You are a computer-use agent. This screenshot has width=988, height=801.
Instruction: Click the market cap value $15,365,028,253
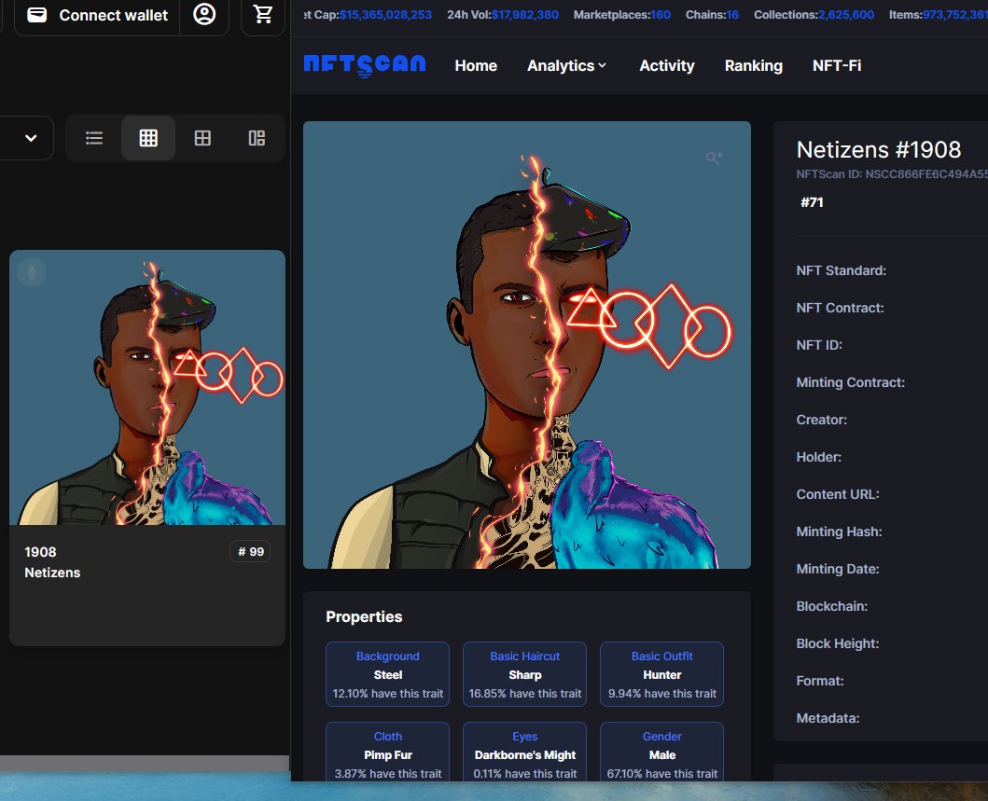point(385,15)
